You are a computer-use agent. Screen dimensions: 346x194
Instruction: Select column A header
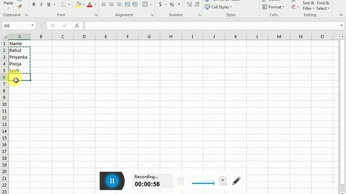(x=19, y=37)
